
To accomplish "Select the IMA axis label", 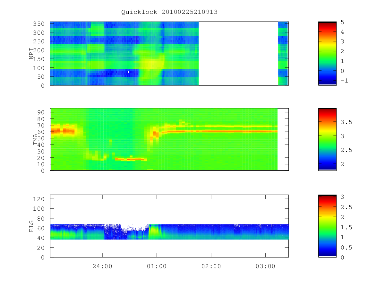I will (36, 140).
